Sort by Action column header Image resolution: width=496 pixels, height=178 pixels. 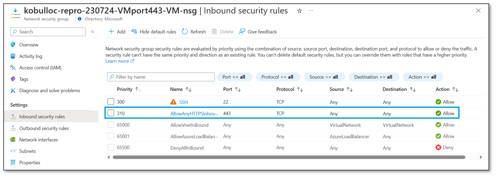447,89
